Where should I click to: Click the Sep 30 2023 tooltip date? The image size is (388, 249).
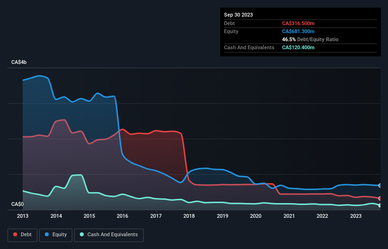pyautogui.click(x=238, y=15)
